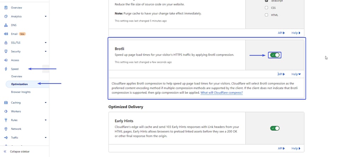363x157 pixels.
Task: Open Browser Insights under Speed
Action: click(21, 92)
